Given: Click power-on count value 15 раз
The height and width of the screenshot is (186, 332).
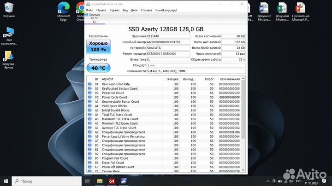Looking at the screenshot, I should [x=233, y=54].
